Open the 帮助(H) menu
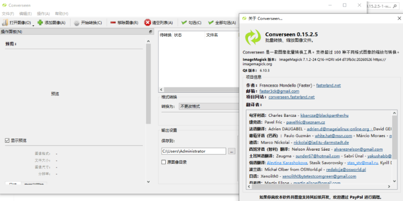 tap(61, 14)
